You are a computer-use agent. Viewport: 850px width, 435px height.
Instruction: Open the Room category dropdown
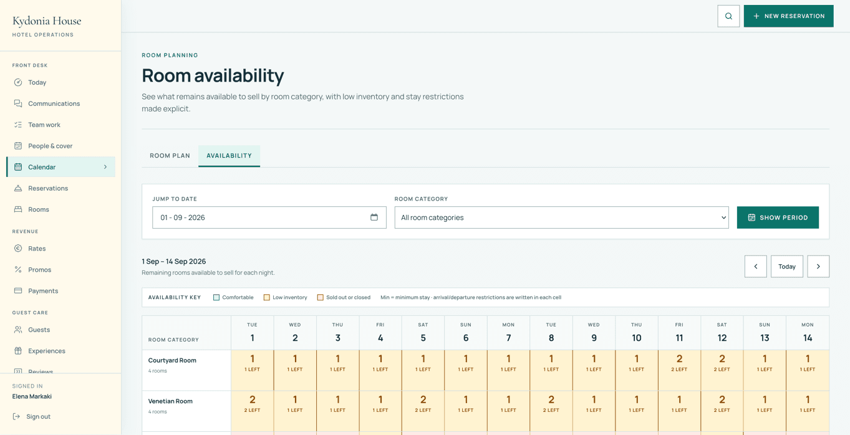[561, 217]
